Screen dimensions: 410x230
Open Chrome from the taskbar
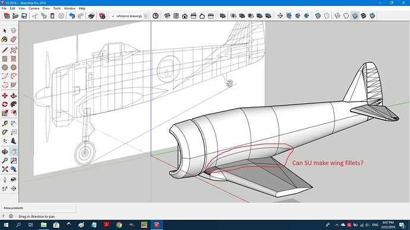point(119,225)
